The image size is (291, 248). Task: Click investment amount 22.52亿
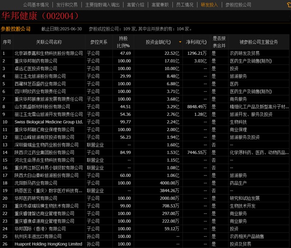click(172, 53)
